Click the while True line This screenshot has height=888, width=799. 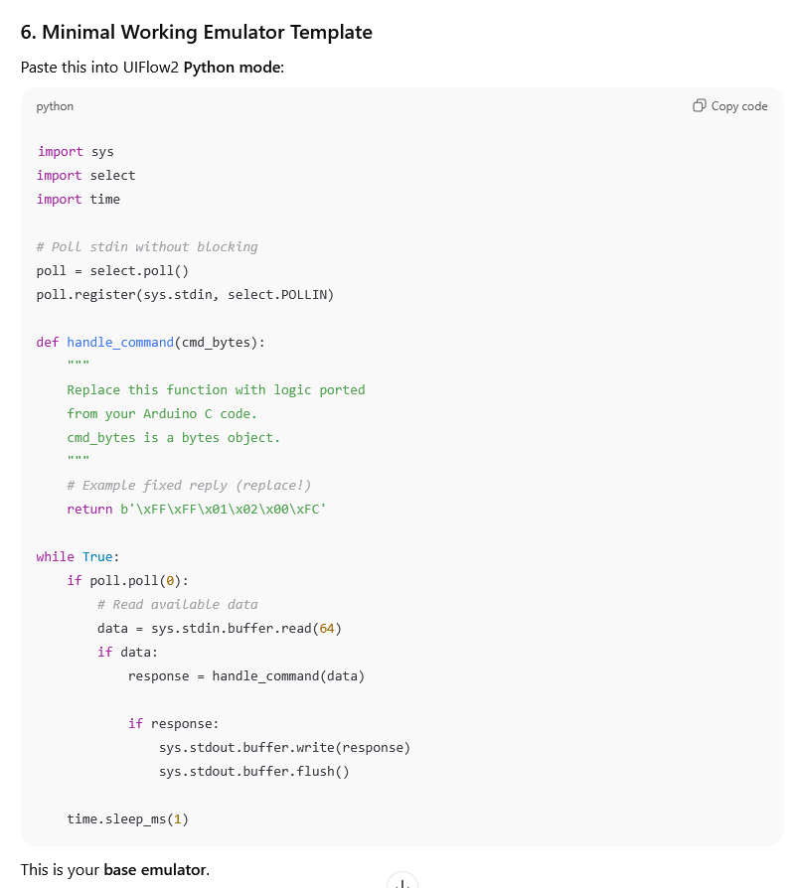point(78,557)
